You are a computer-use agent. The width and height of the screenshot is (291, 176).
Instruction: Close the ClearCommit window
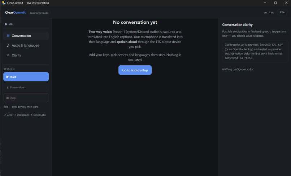[286, 3]
